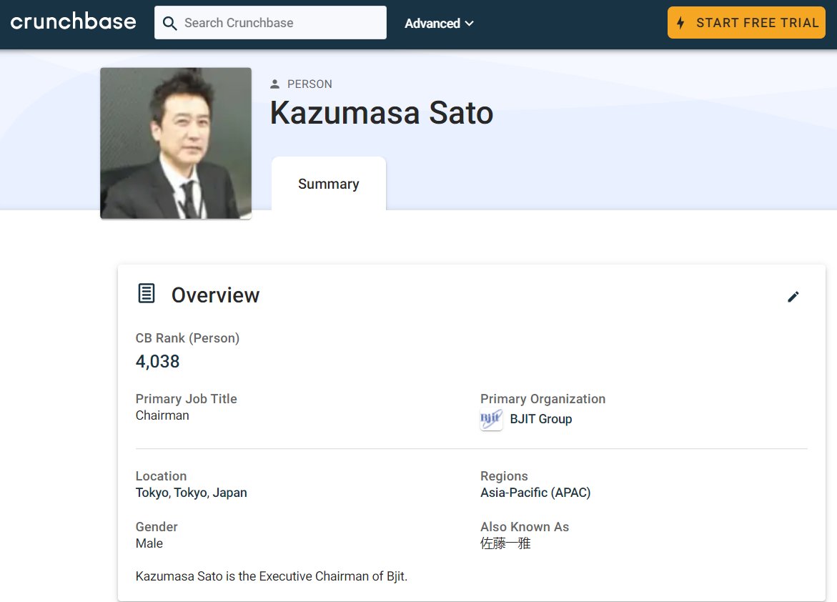Image resolution: width=837 pixels, height=602 pixels.
Task: Click the pencil edit icon in Overview
Action: tap(793, 297)
